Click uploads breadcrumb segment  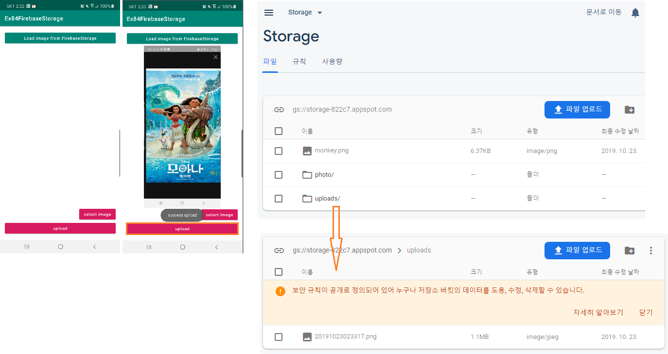[419, 250]
